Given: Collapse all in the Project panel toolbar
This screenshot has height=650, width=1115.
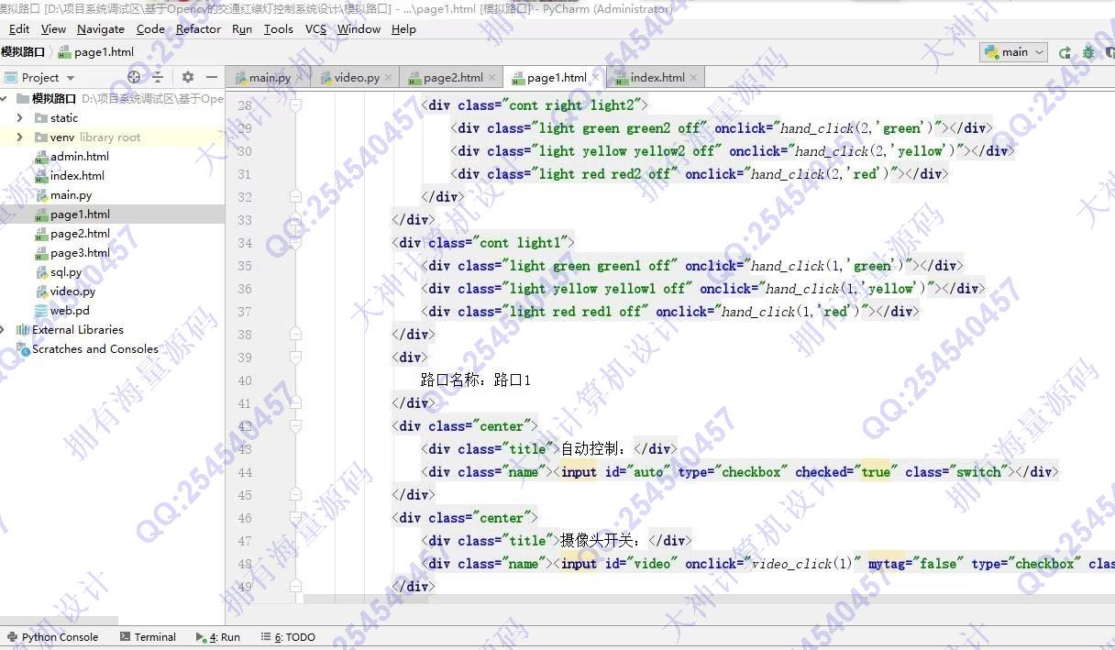Looking at the screenshot, I should [158, 77].
